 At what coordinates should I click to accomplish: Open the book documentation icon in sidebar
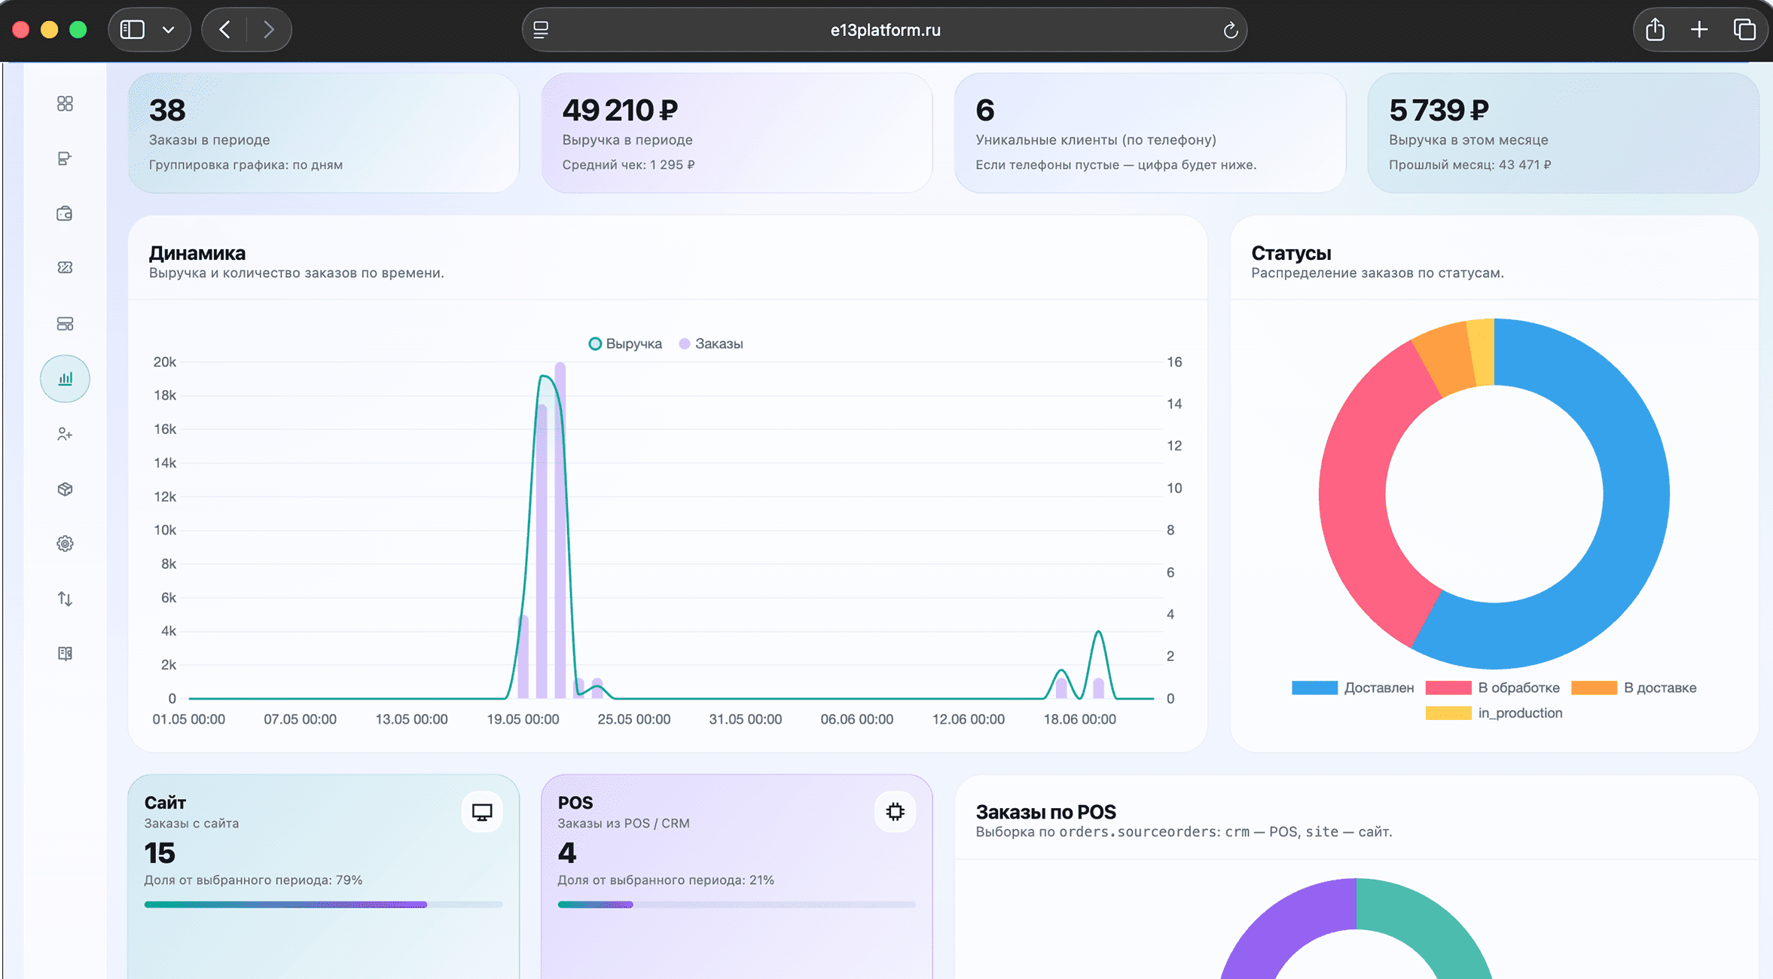point(65,654)
